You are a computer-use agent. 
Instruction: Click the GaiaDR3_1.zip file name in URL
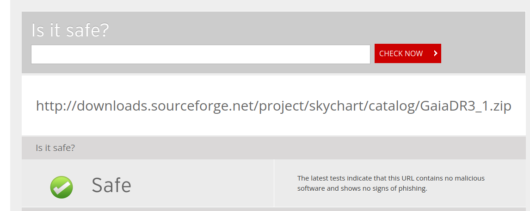[x=465, y=106]
